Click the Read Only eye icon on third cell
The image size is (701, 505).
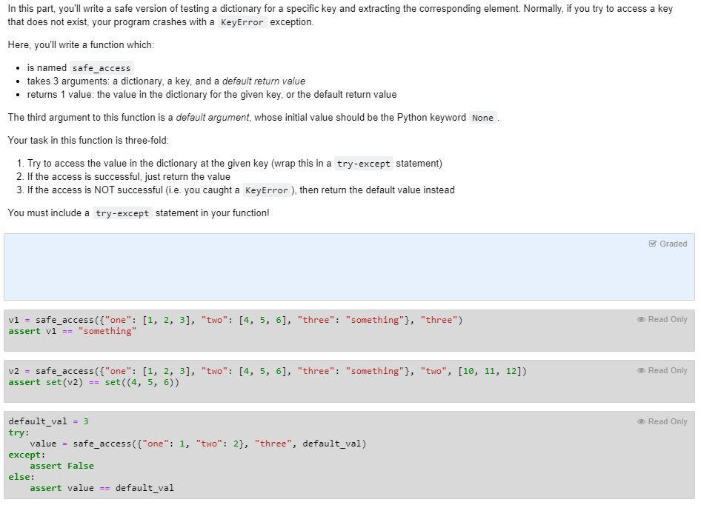click(x=642, y=421)
